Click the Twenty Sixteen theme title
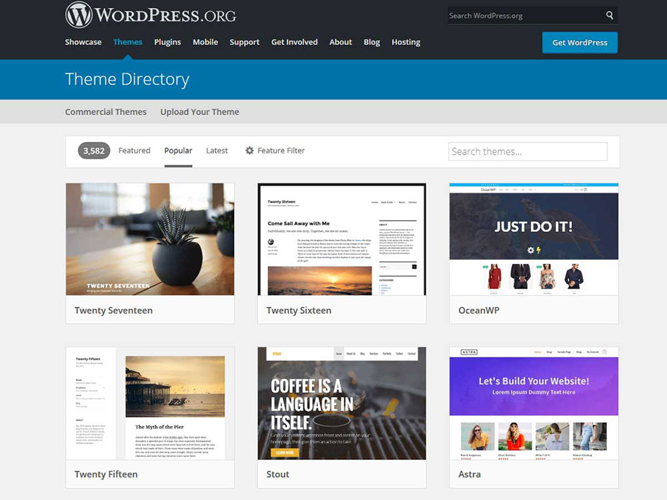667x500 pixels. [299, 311]
